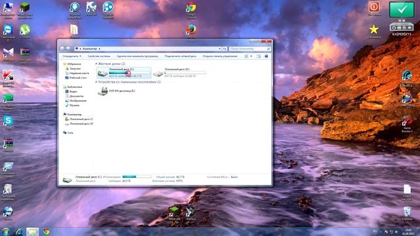Open the Skype desktop shortcut
The height and width of the screenshot is (236, 420).
click(x=8, y=121)
